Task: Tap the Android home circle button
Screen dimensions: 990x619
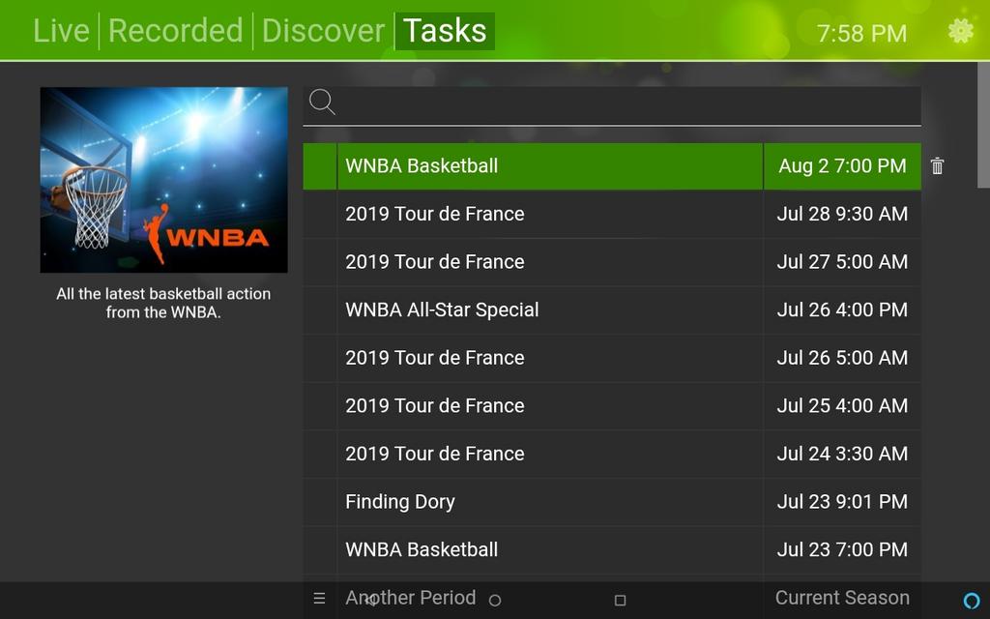Action: pyautogui.click(x=495, y=600)
